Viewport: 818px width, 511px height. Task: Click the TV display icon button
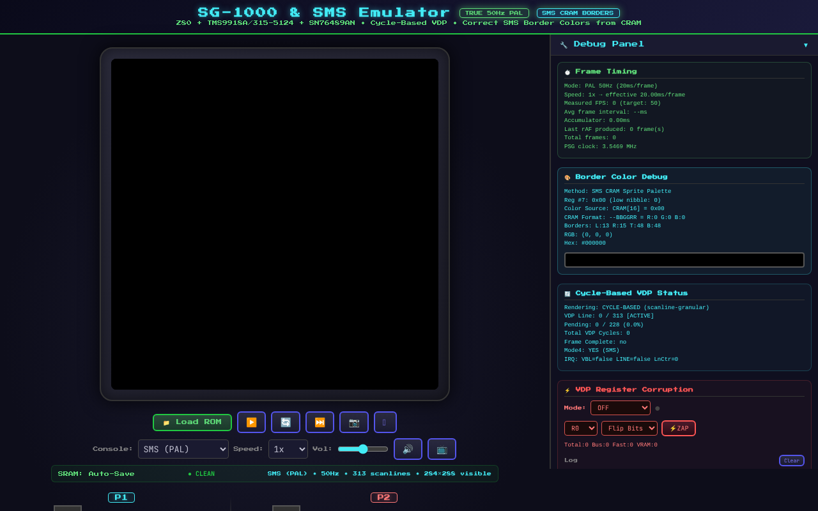tap(442, 449)
